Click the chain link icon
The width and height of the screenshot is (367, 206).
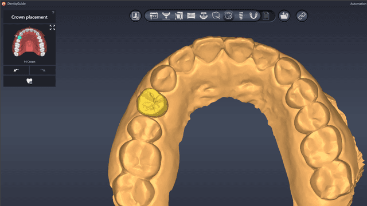click(x=302, y=16)
